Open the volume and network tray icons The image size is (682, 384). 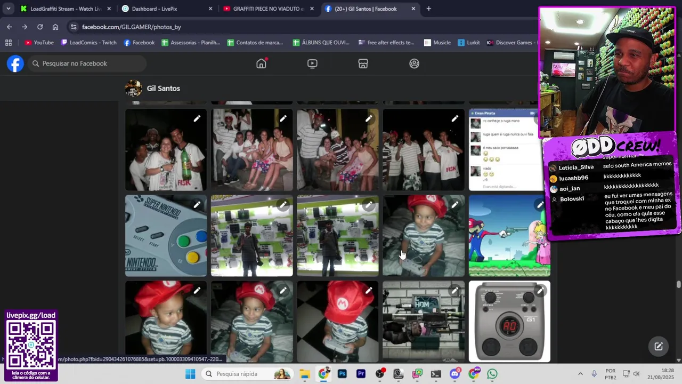[x=631, y=374]
